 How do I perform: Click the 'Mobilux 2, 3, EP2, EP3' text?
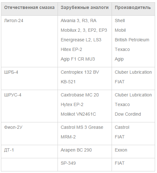point(84,30)
